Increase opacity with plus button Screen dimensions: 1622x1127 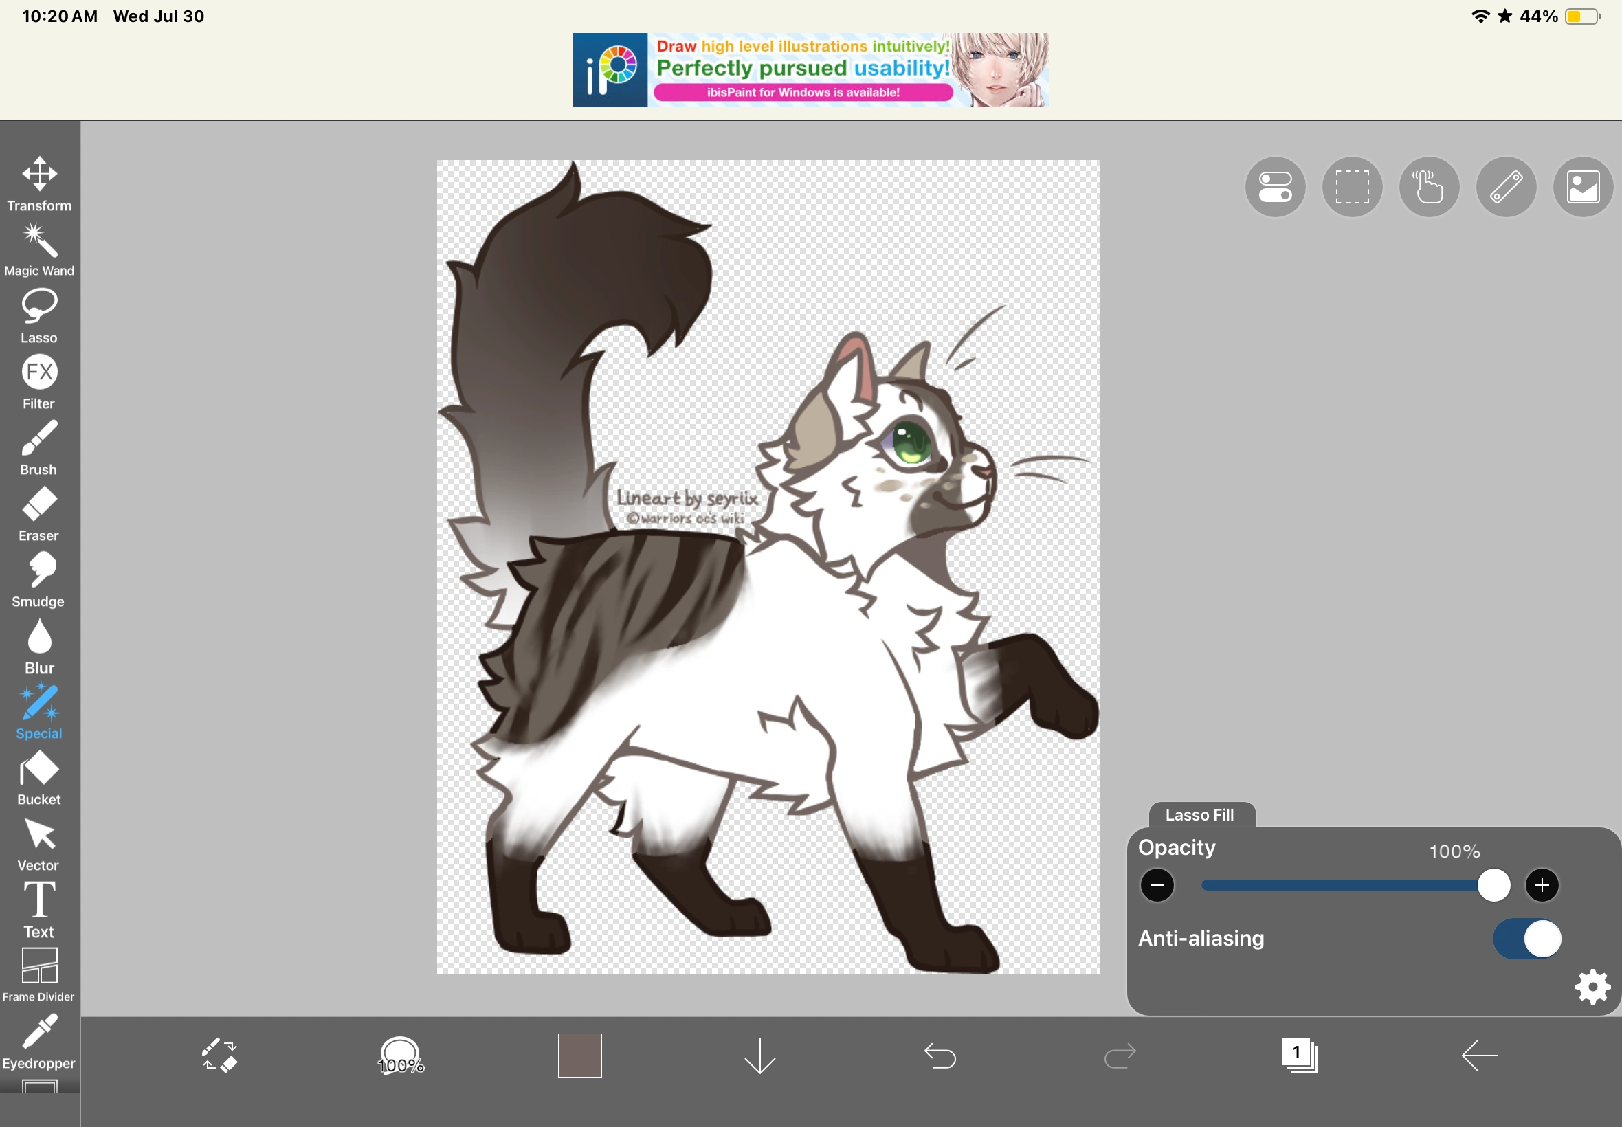1542,885
